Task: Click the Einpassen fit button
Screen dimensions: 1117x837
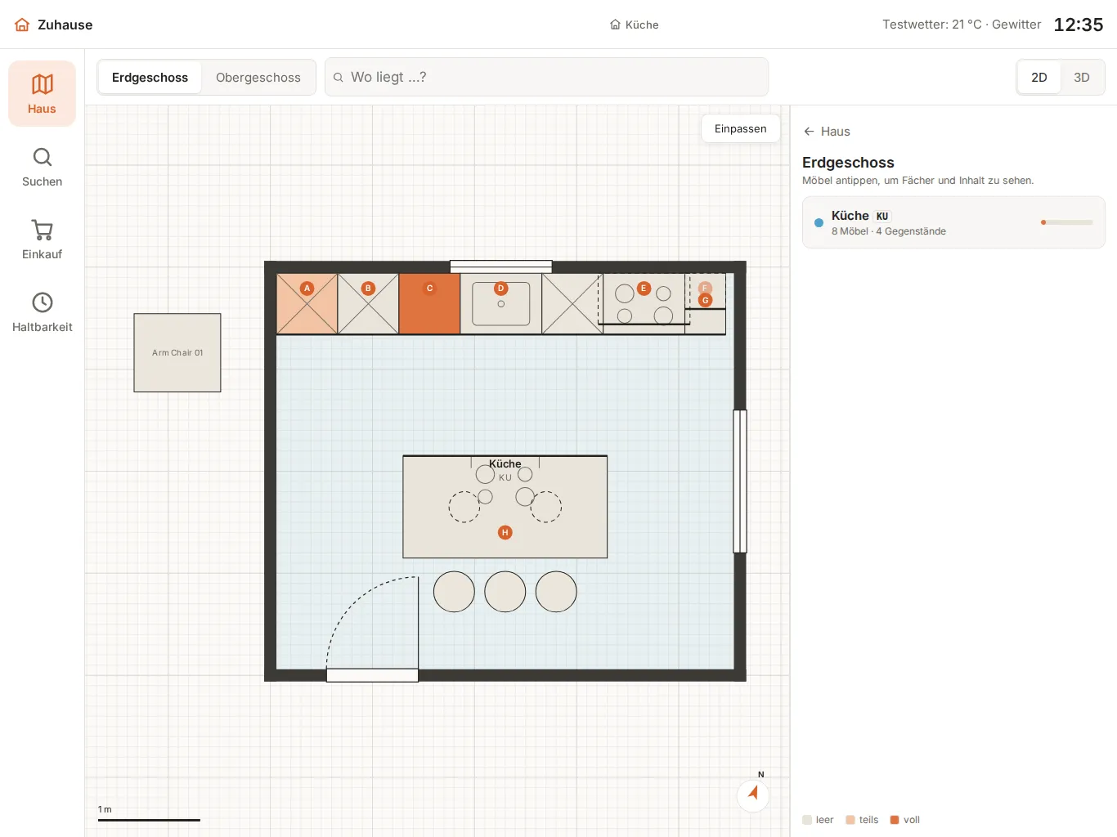Action: point(741,128)
